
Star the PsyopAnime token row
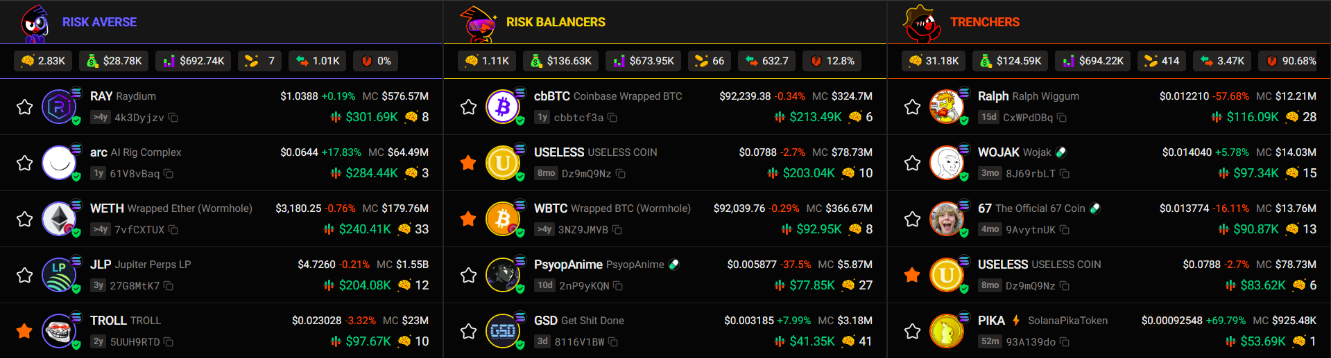pos(469,275)
